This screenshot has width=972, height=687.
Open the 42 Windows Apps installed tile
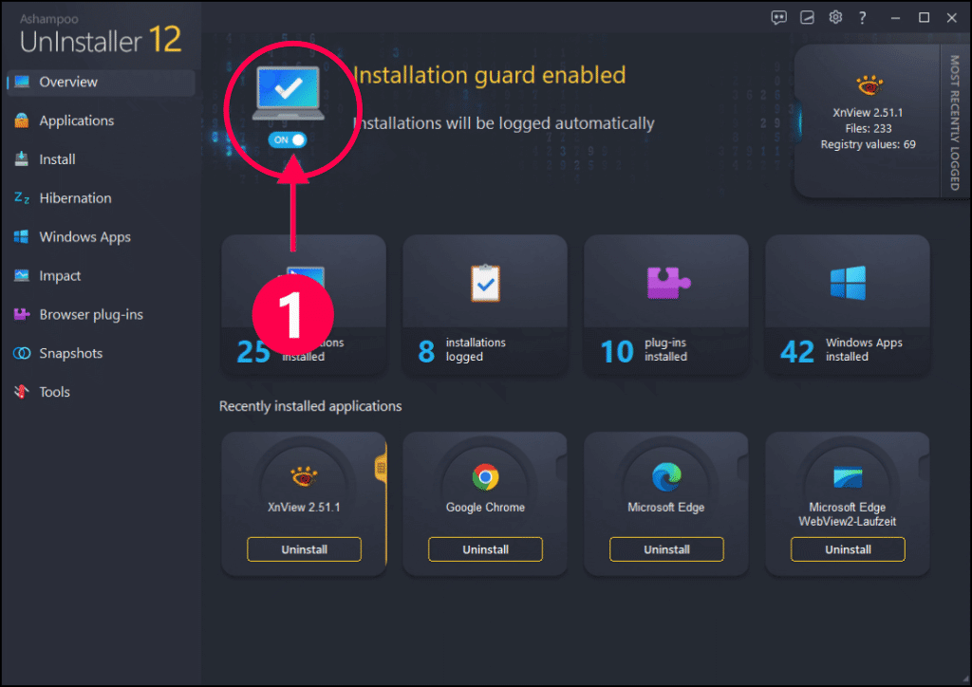[x=848, y=305]
